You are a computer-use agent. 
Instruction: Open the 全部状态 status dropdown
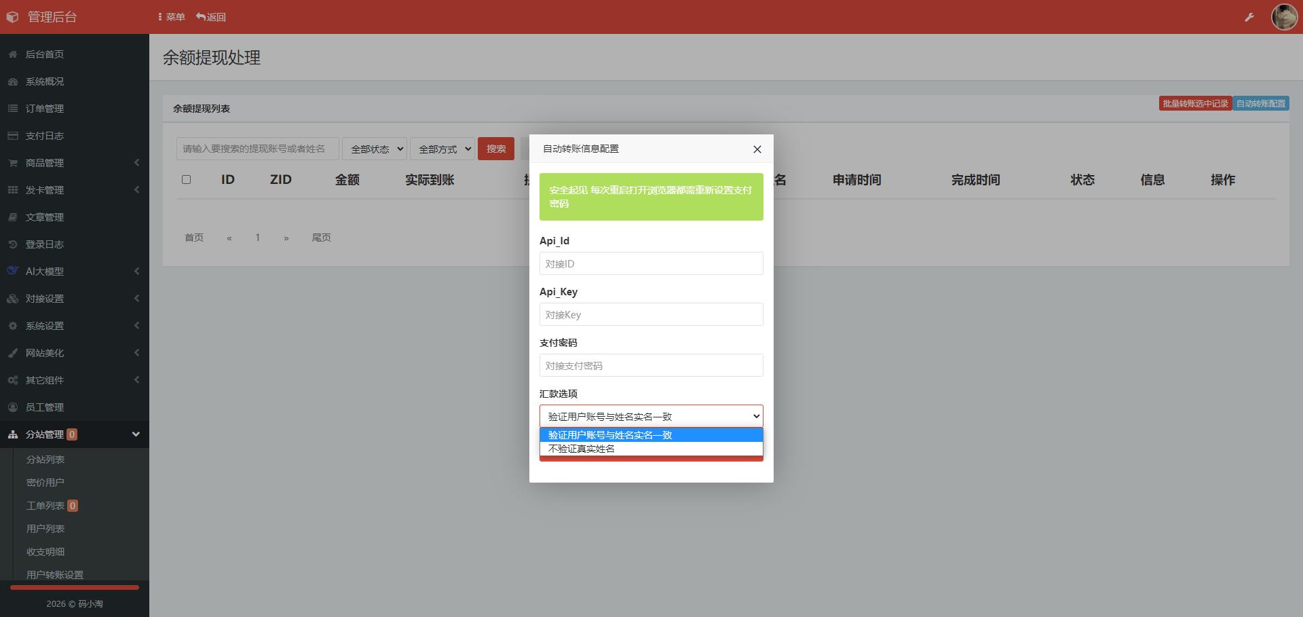click(374, 149)
